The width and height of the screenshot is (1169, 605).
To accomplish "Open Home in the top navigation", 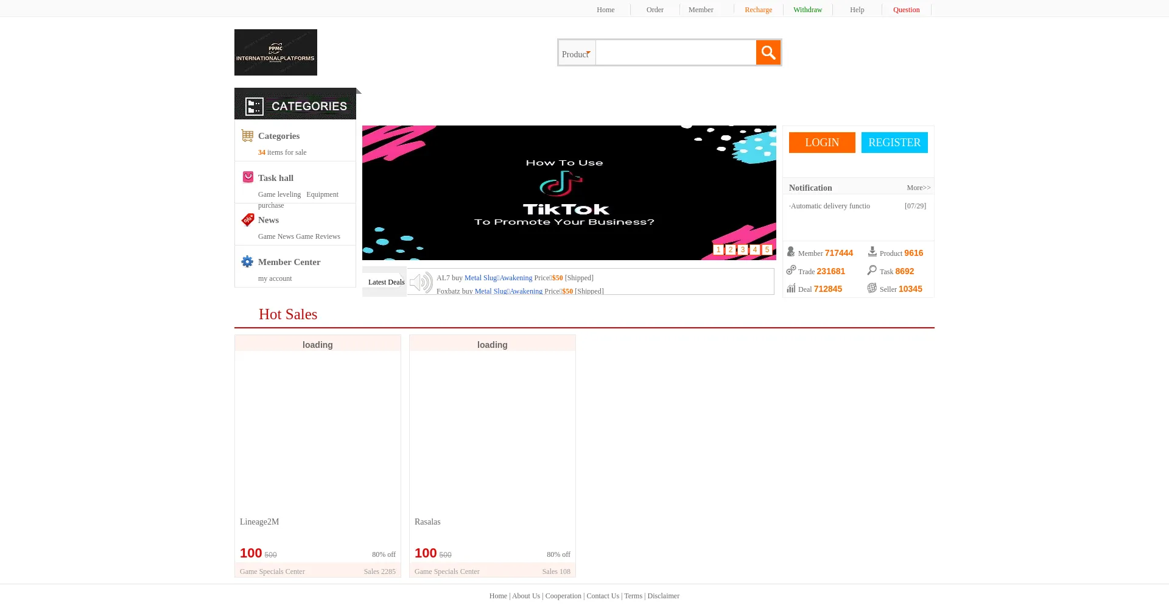I will 605,10.
